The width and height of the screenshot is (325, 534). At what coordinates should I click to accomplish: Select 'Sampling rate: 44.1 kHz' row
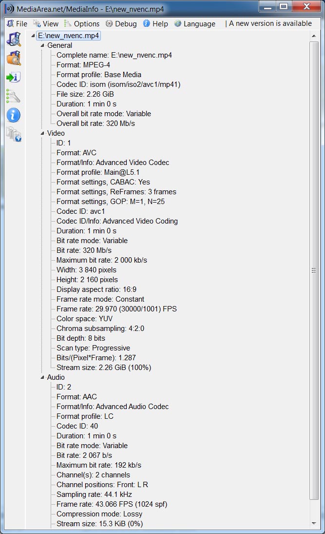94,494
